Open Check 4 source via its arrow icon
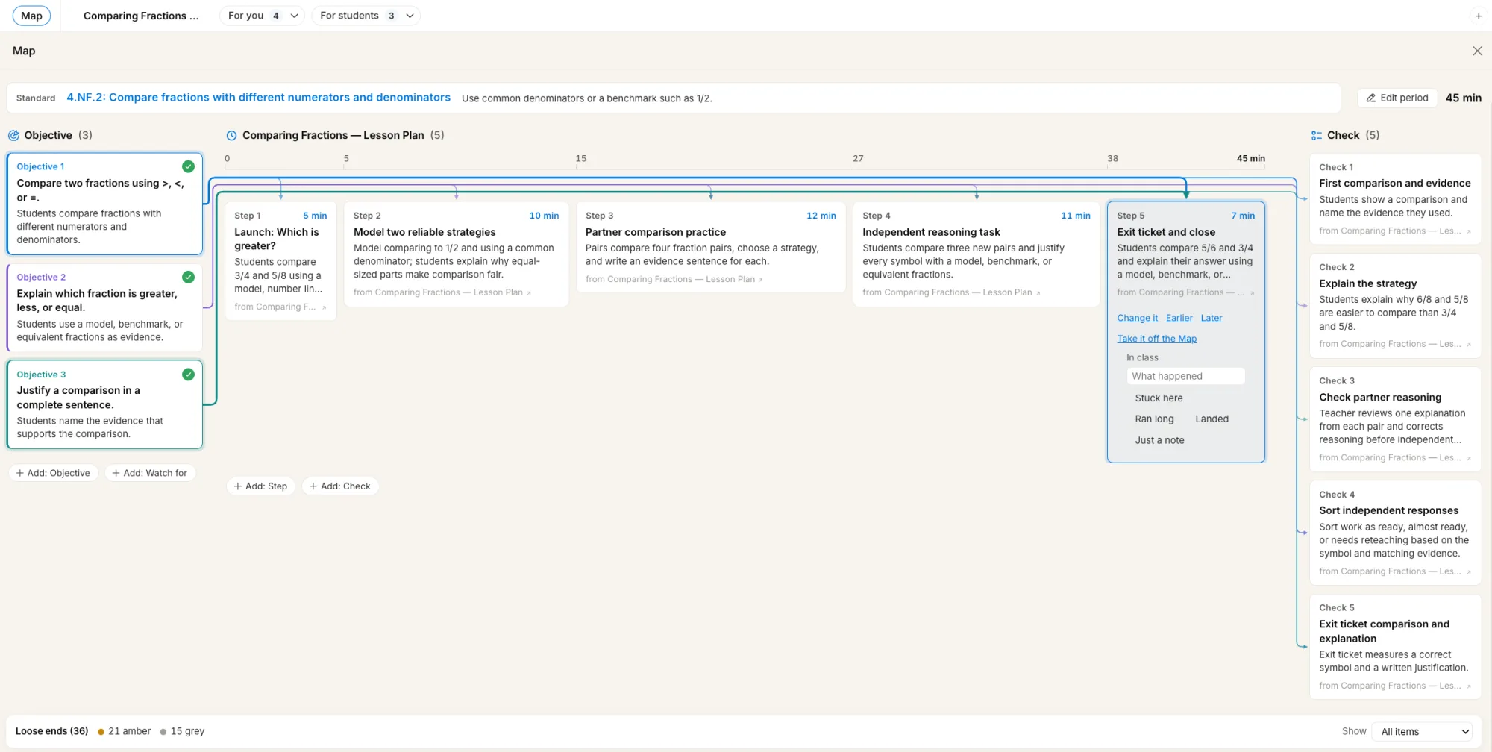Viewport: 1492px width, 752px height. pos(1469,572)
